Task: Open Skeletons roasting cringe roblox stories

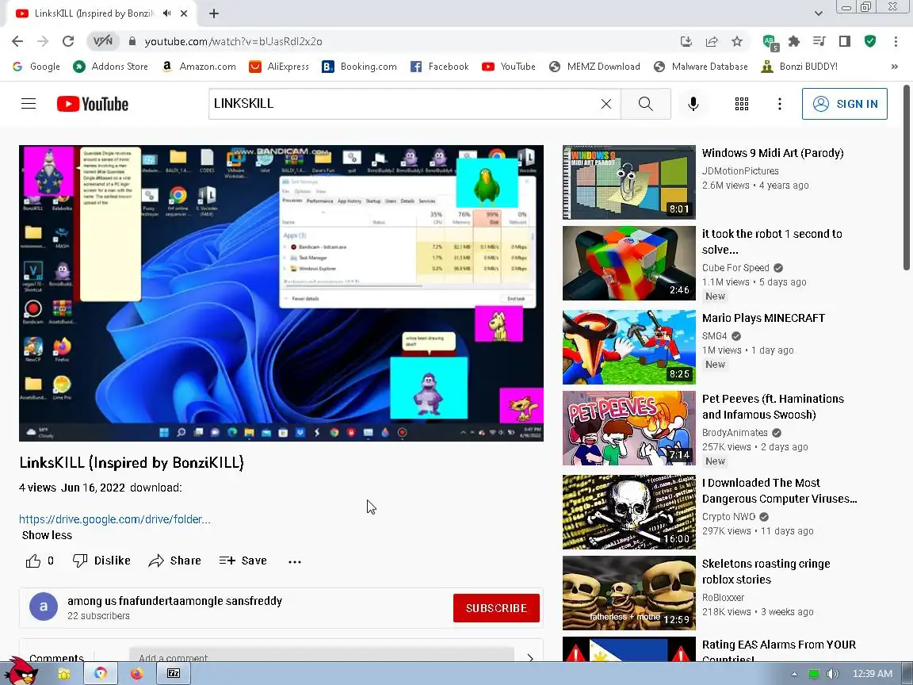Action: coord(766,572)
